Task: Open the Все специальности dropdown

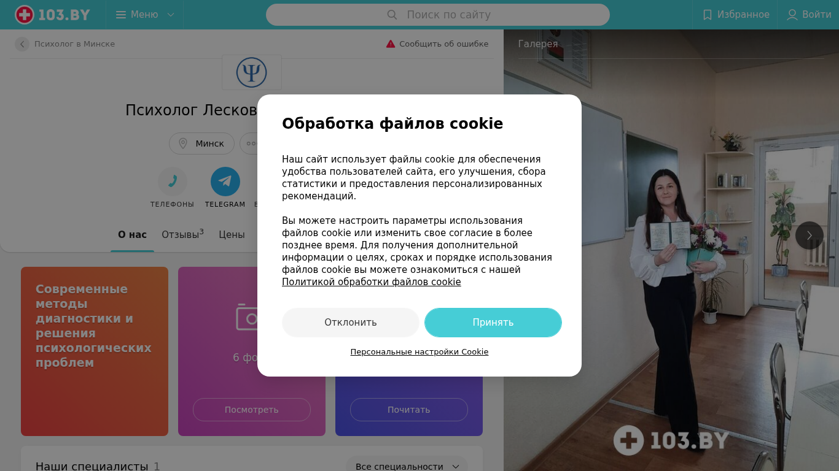Action: point(407,466)
